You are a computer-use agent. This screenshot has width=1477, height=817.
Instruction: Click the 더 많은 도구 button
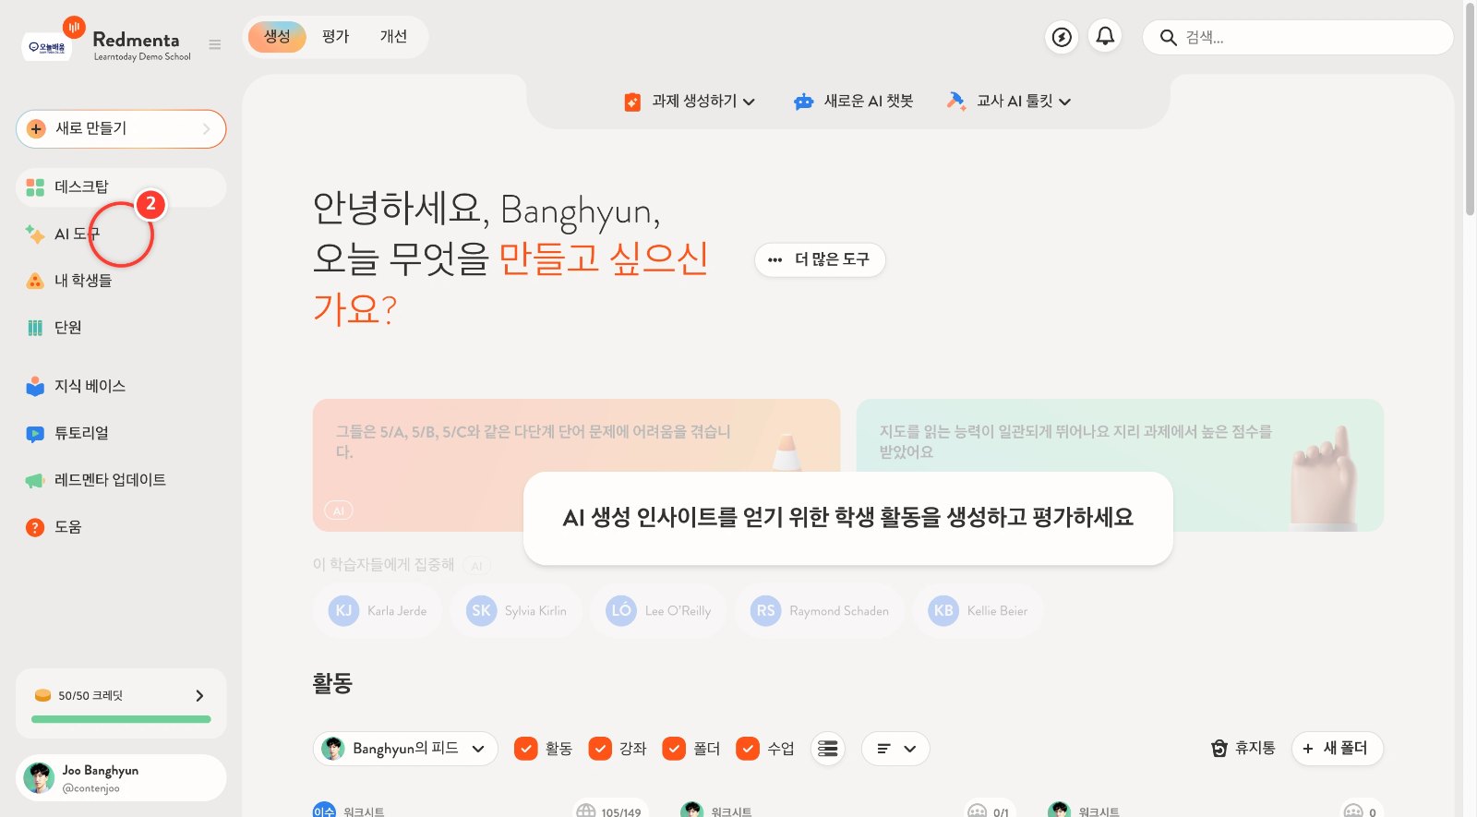point(820,259)
